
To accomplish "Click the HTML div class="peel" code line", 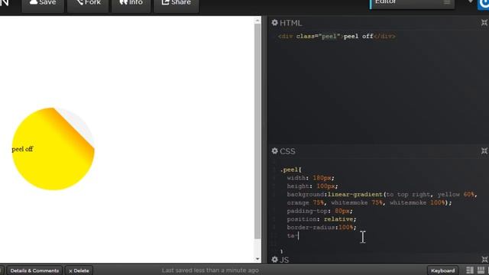I will click(x=336, y=36).
